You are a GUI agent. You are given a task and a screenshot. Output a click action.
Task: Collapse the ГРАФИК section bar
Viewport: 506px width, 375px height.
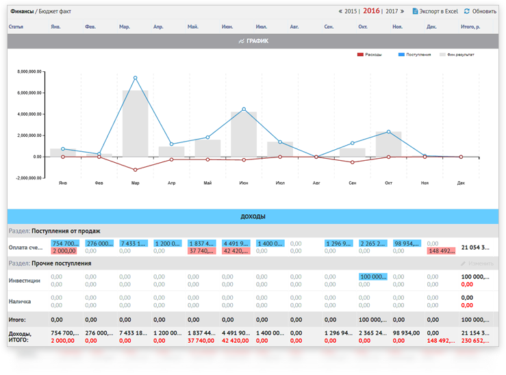click(253, 41)
